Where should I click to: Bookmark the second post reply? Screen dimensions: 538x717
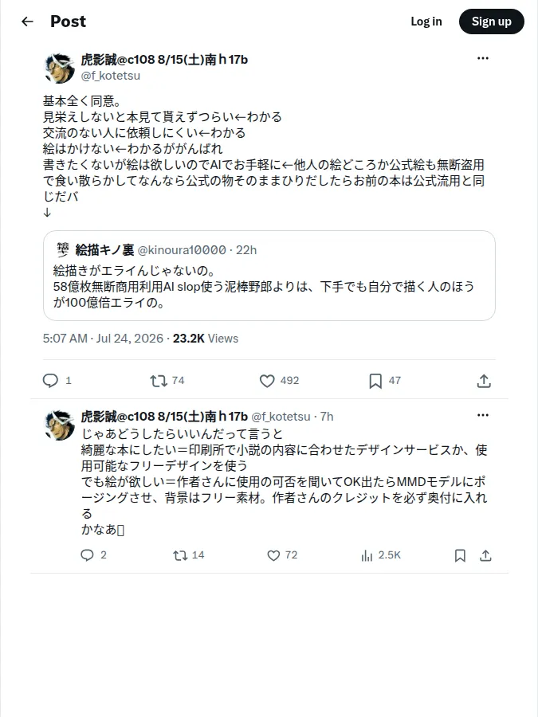[460, 555]
